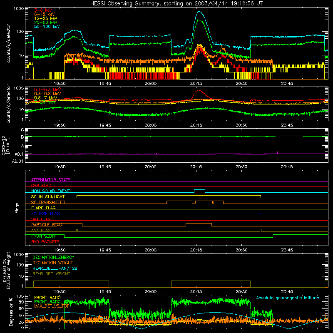Click the Absolute geomagnetic latitude label

click(x=288, y=298)
